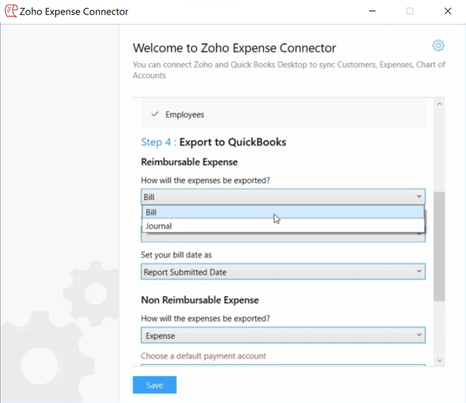Choose Journal from the dropdown list
Screen dimensions: 466x403
click(283, 226)
